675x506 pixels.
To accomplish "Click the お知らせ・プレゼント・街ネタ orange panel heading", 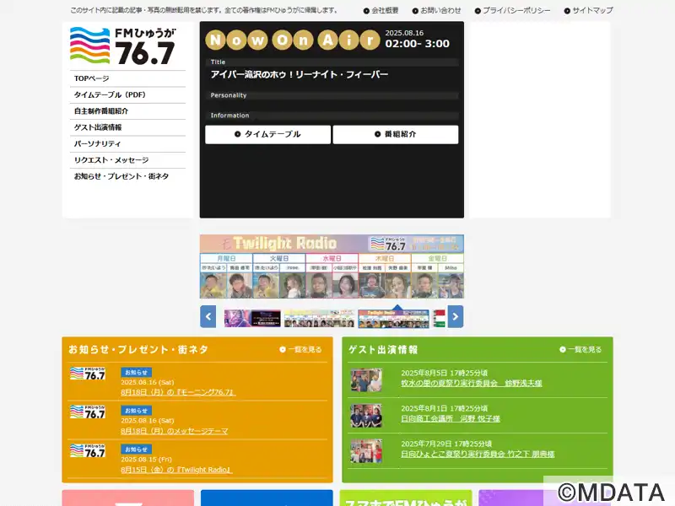I will [138, 349].
